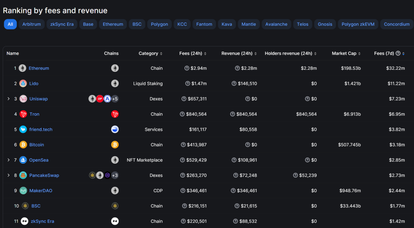Click the Ethereum logo icon in row 1
414x228 pixels.
(23, 68)
